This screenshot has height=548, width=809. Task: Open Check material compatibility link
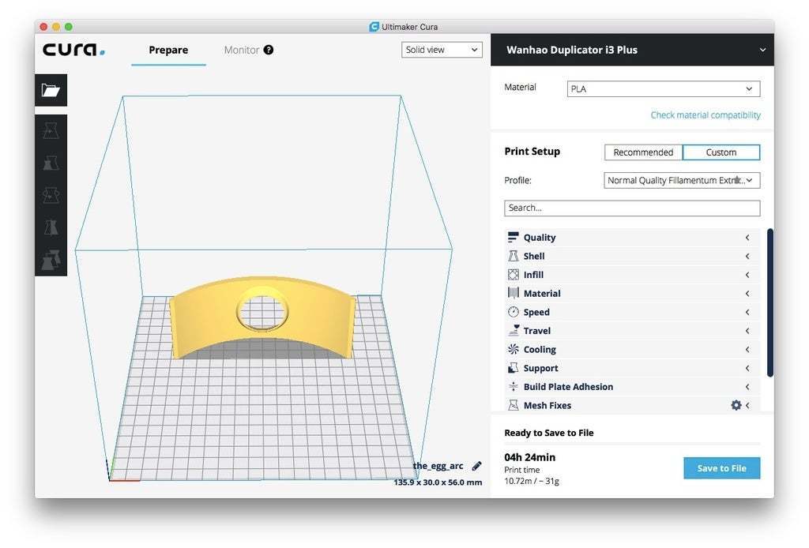[x=706, y=115]
